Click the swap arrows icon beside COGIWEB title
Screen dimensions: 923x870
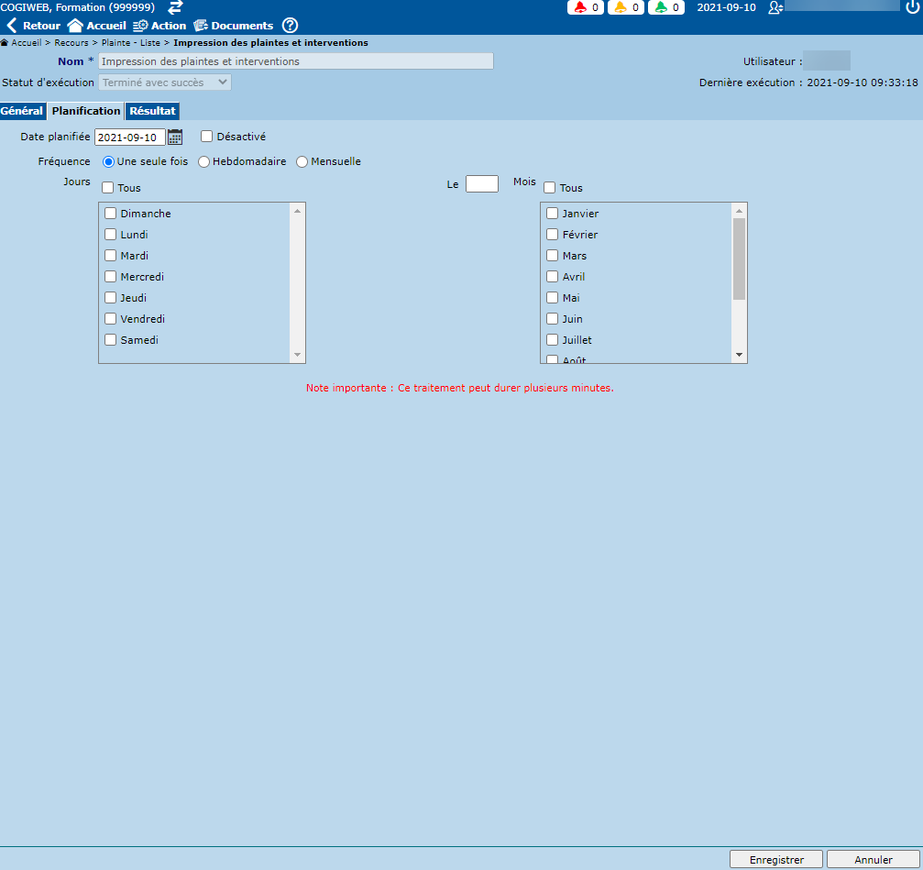tap(175, 7)
